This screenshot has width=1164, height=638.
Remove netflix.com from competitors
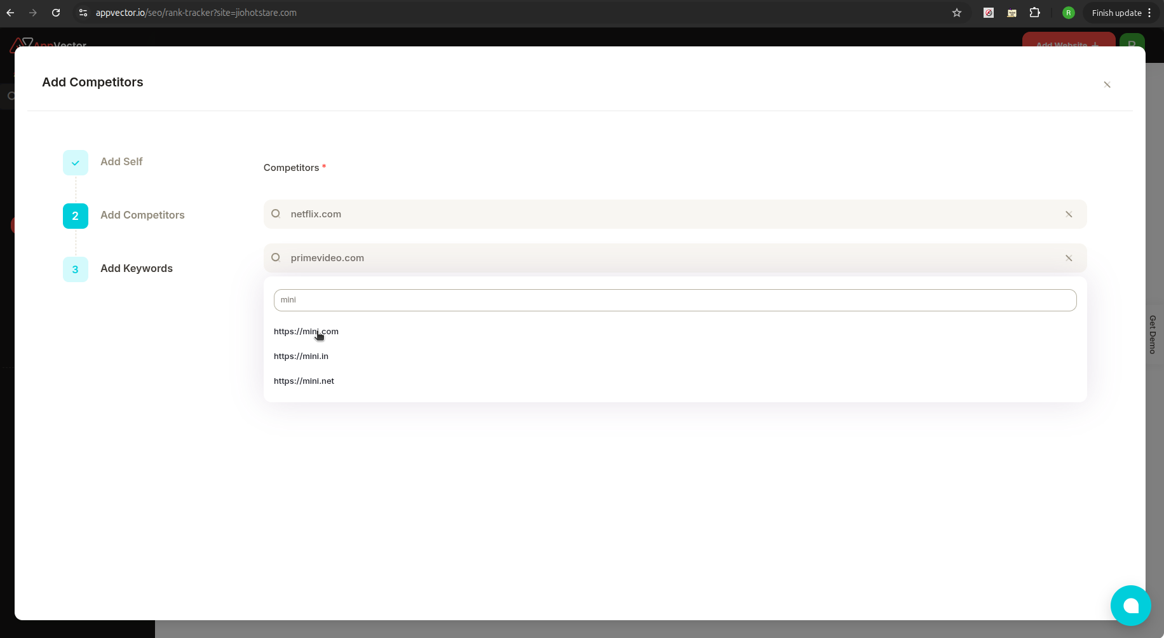[1068, 214]
